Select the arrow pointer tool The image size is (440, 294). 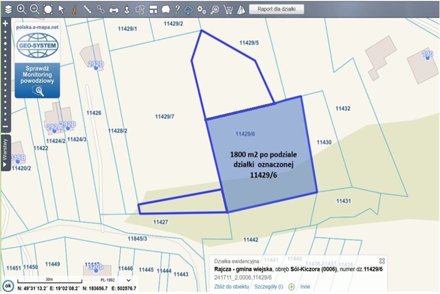pyautogui.click(x=61, y=8)
